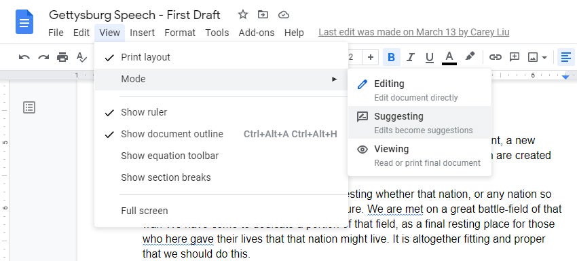
Task: Toggle italic formatting
Action: click(x=410, y=57)
